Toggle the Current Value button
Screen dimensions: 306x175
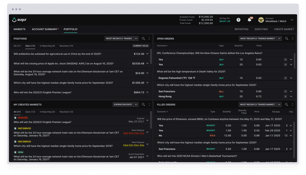click(141, 46)
